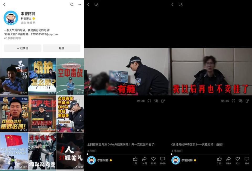This screenshot has width=252, height=171.
Task: Tap the 有瘾 video frame
Action: tap(126, 72)
